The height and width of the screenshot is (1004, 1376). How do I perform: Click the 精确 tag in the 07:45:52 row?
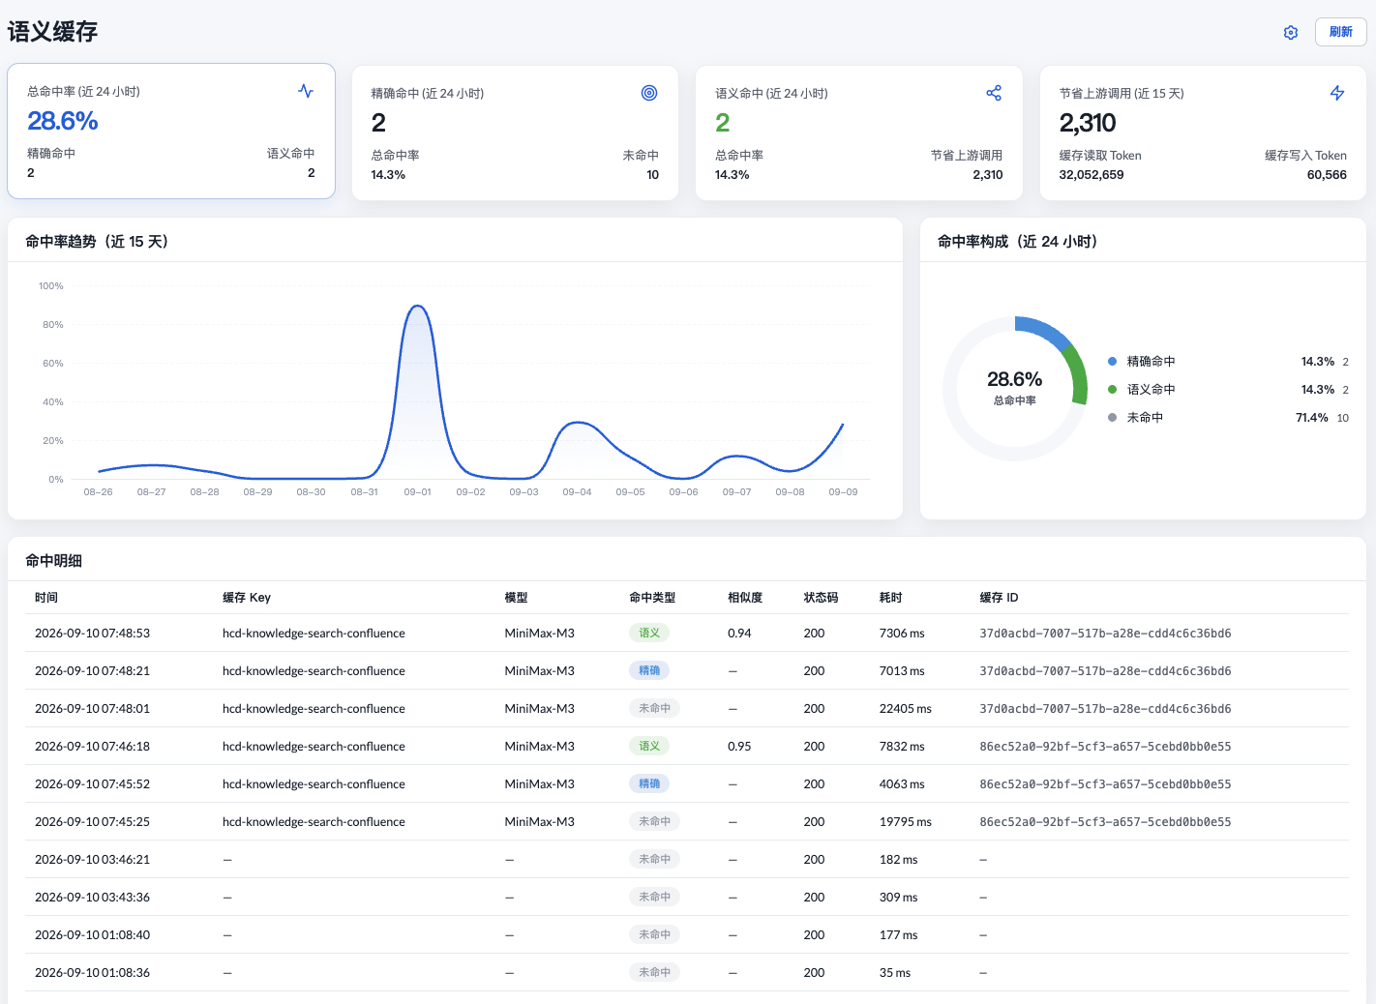[649, 784]
